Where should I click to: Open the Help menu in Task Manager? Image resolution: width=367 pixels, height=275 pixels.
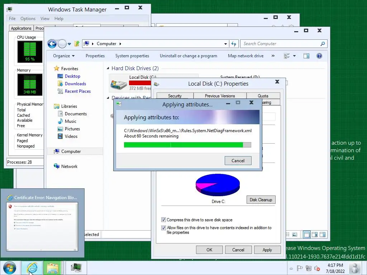tap(59, 19)
